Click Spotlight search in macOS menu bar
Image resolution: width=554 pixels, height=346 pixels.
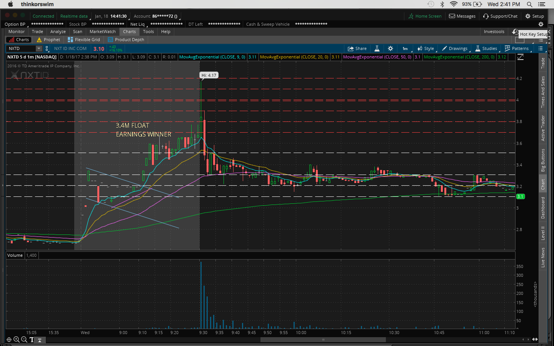coord(529,4)
